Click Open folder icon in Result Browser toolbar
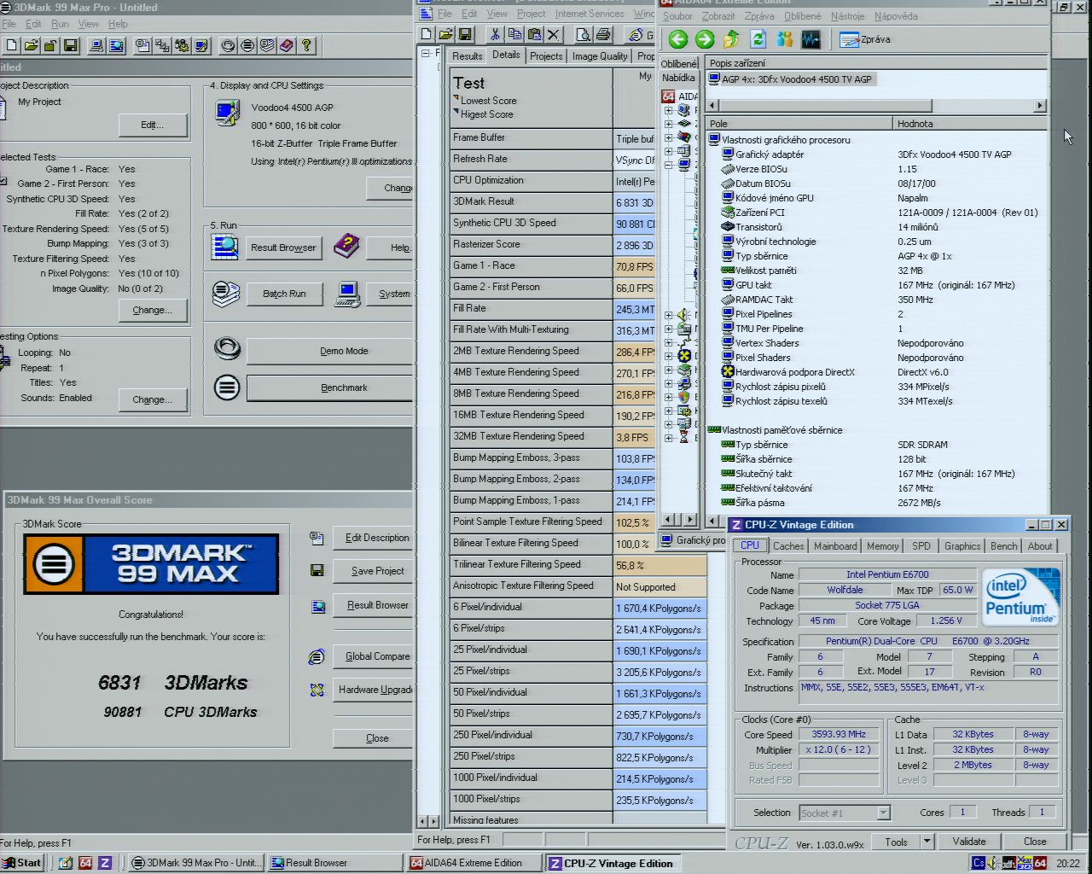Viewport: 1092px width, 874px height. [445, 34]
